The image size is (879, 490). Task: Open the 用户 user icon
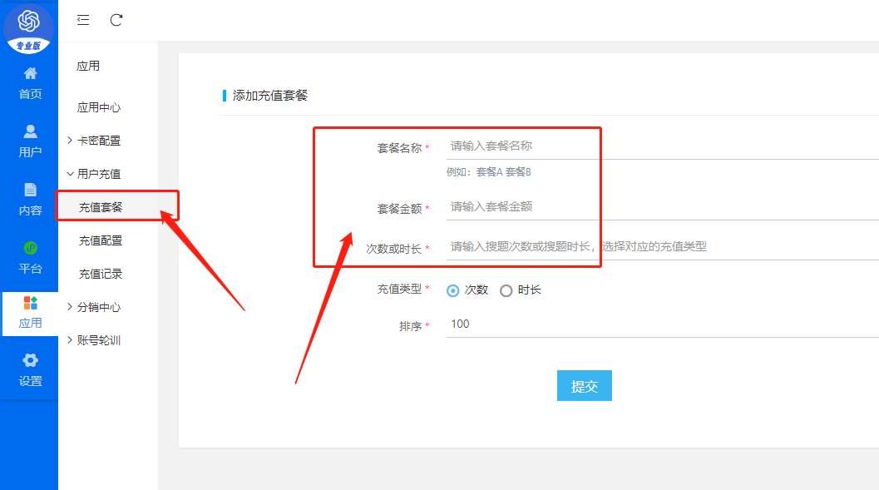click(30, 131)
